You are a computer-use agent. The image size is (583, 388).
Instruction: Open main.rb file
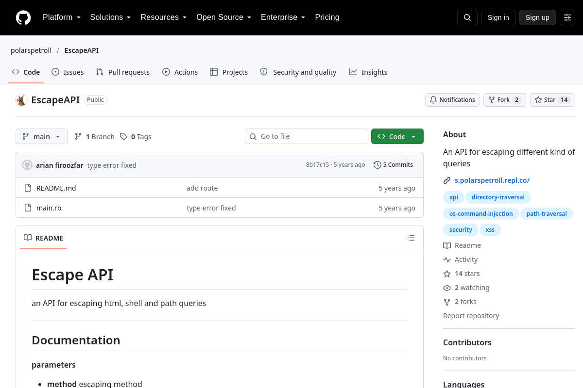click(49, 208)
